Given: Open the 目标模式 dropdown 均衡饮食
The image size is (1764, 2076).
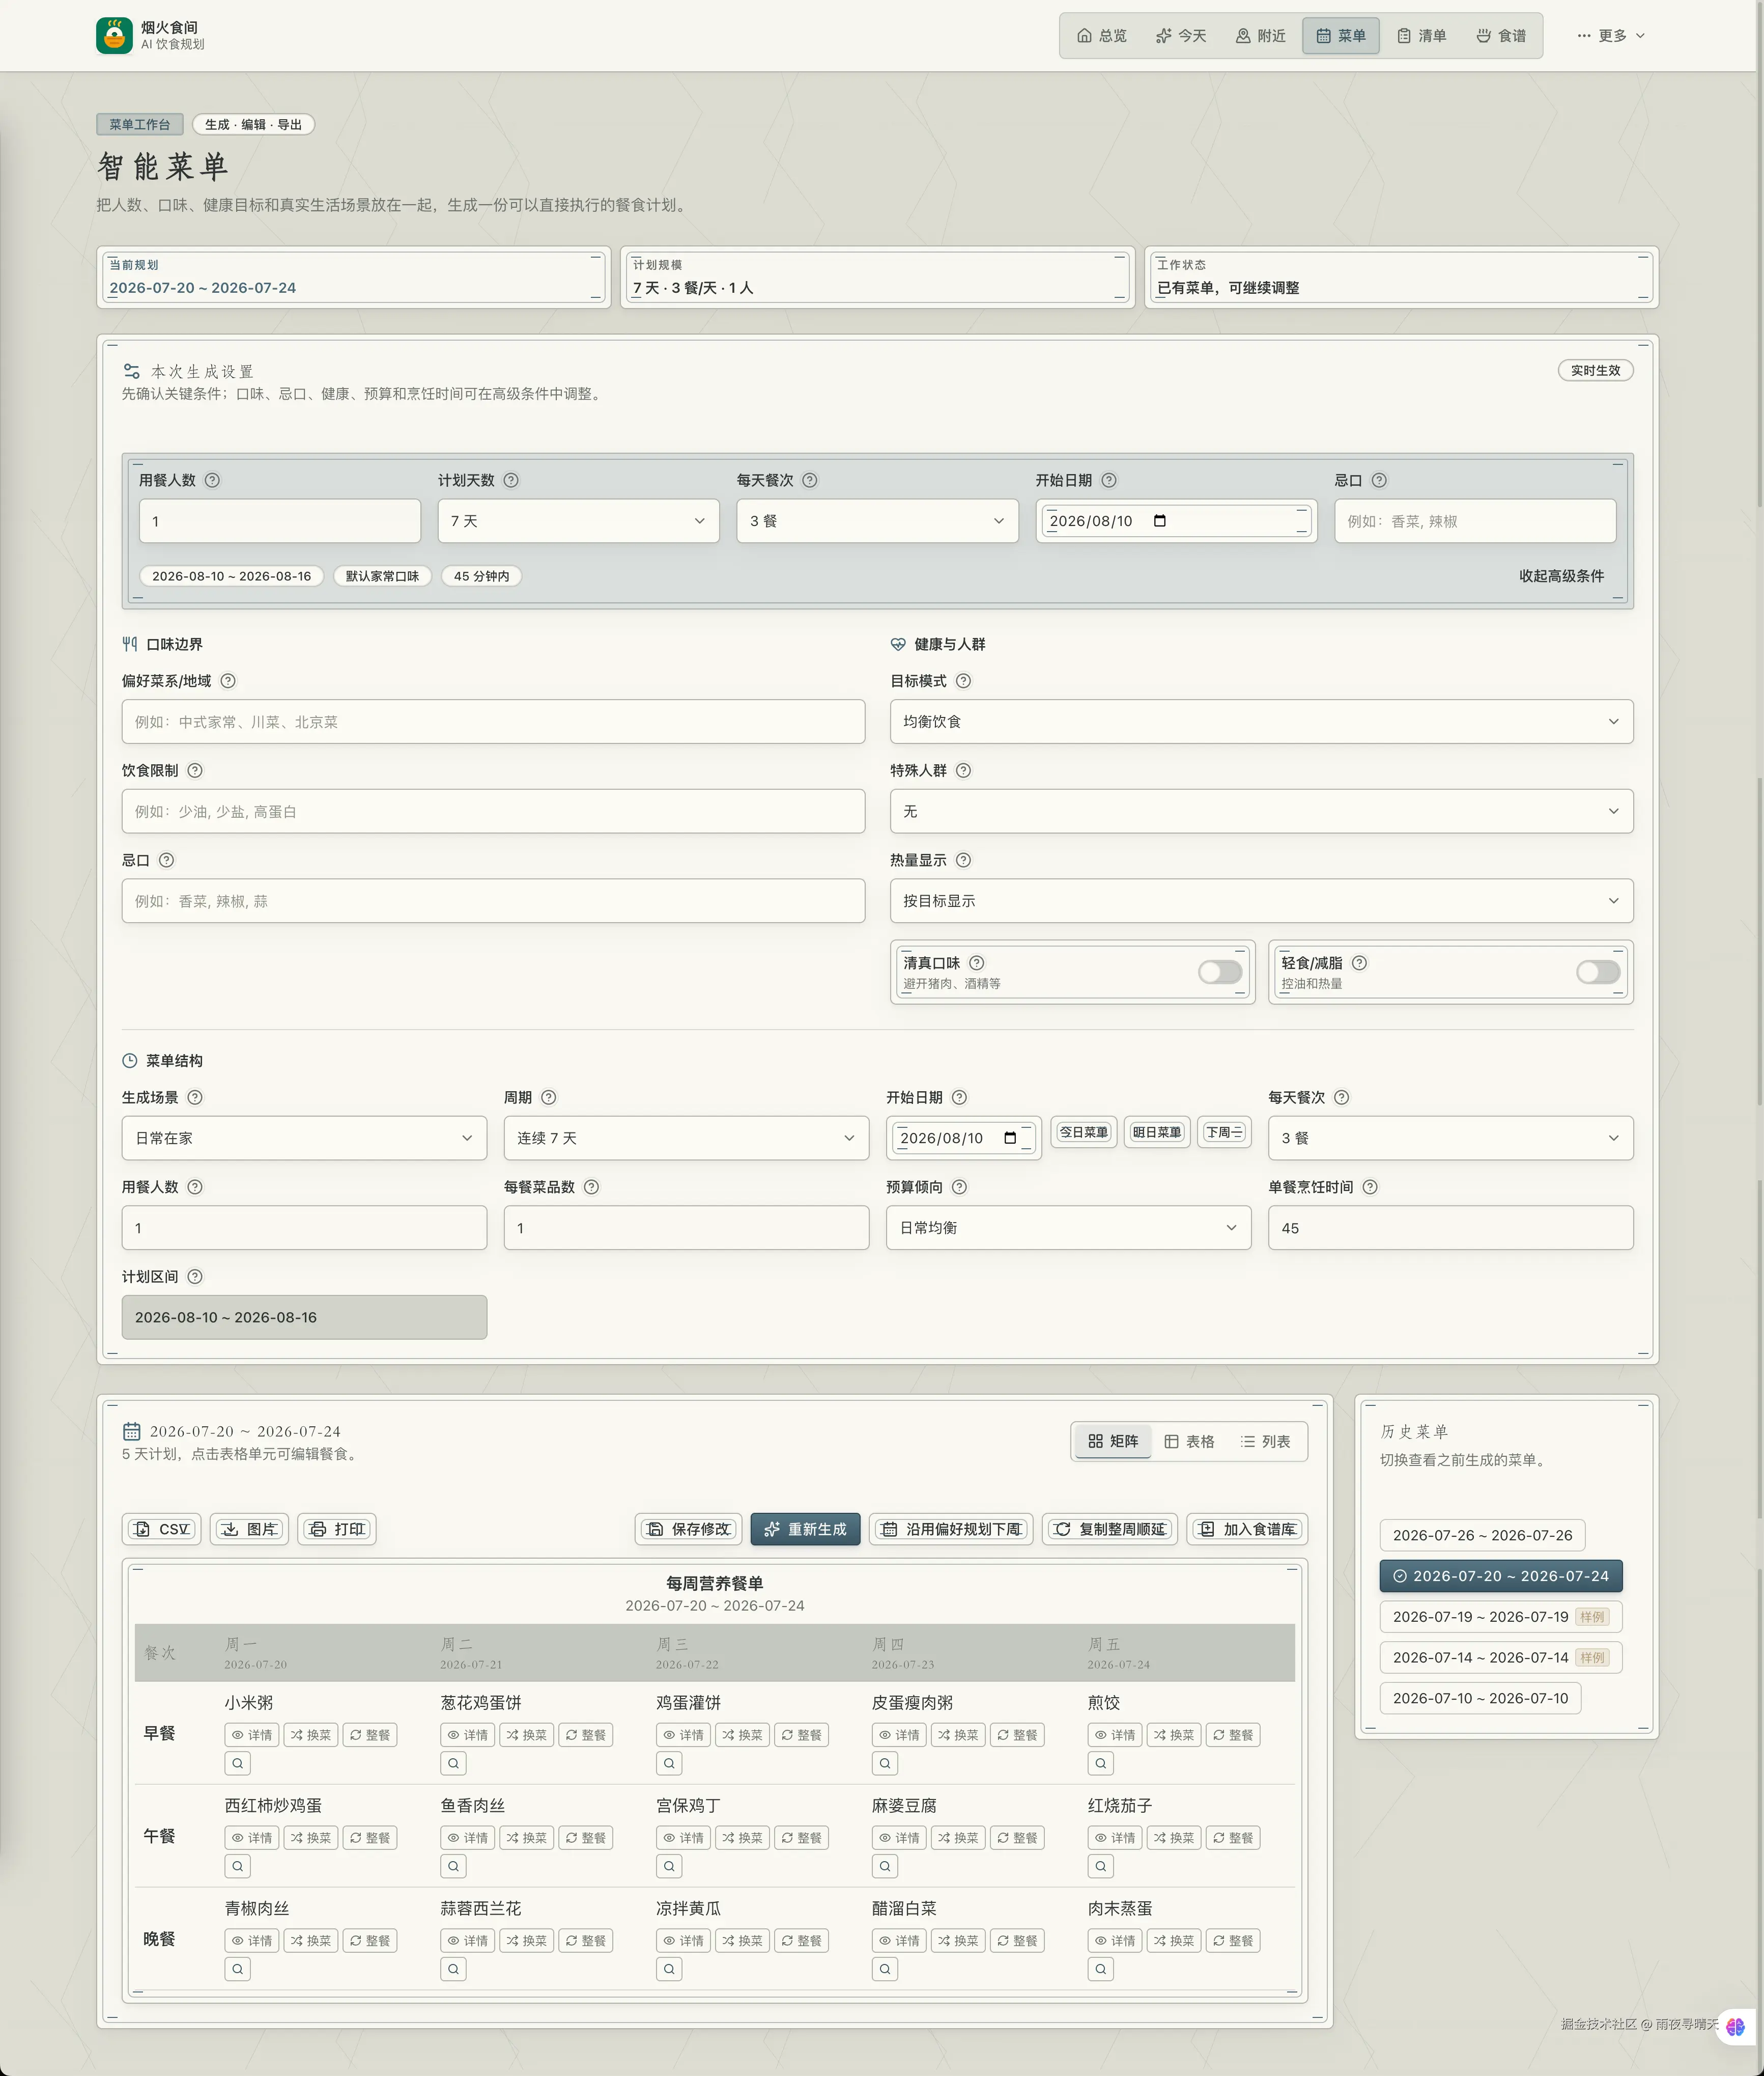Looking at the screenshot, I should 1261,722.
